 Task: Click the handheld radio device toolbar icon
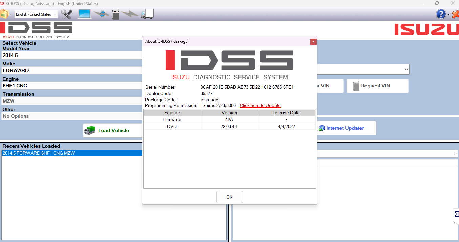click(x=116, y=14)
